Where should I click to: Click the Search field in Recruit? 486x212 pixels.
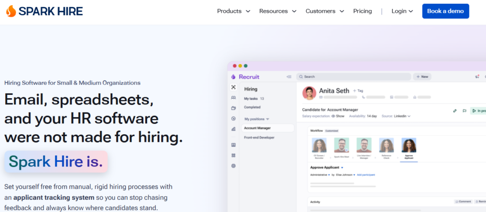coord(354,76)
